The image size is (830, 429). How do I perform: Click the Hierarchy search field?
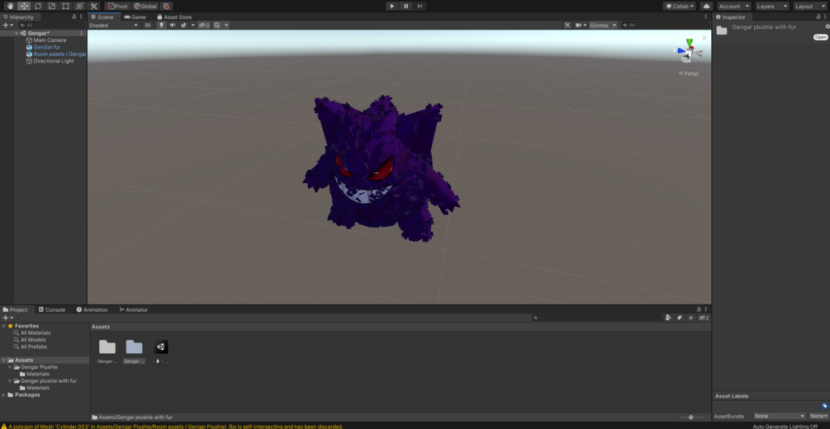pos(51,25)
